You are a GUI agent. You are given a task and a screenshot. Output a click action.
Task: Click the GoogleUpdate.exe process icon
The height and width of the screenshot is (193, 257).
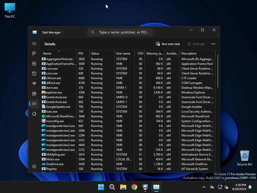[x=43, y=107]
